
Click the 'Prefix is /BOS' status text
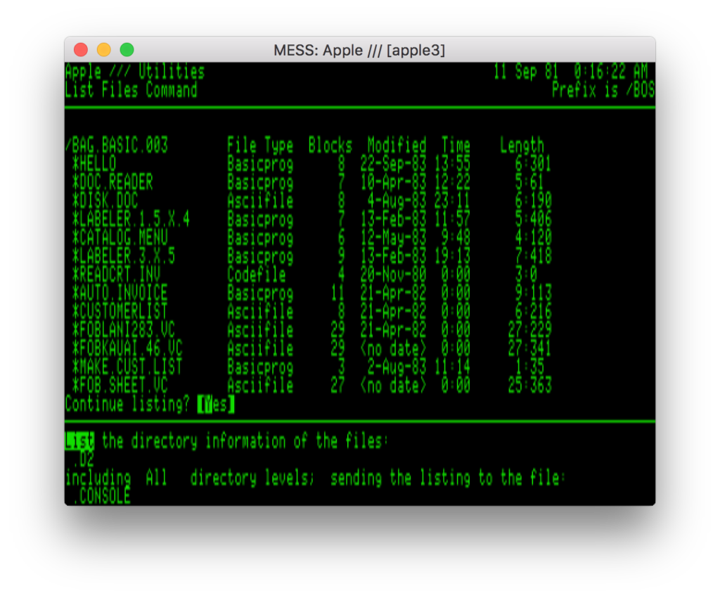[x=603, y=90]
